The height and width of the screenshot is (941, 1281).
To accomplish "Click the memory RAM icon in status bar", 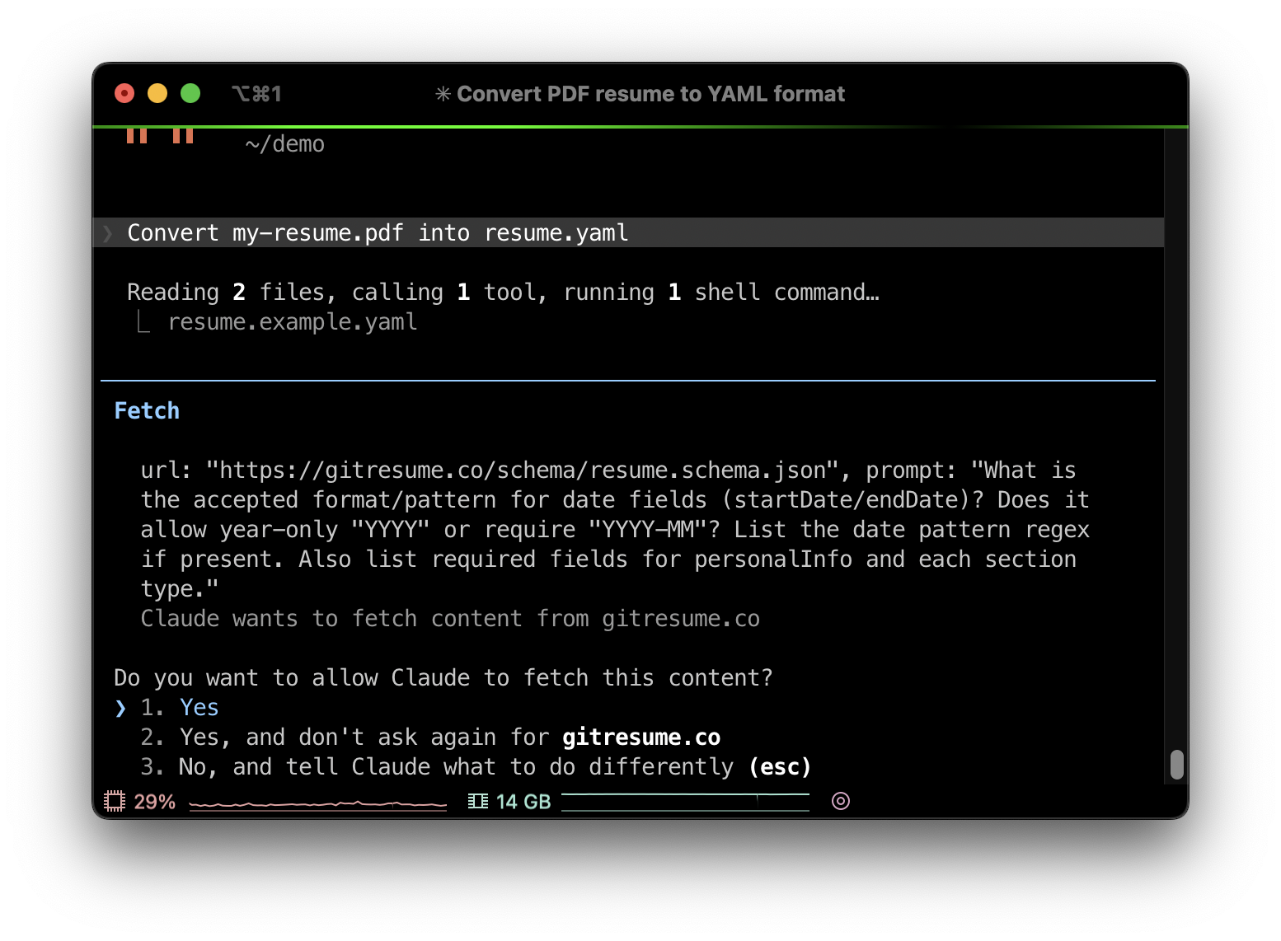I will point(478,801).
